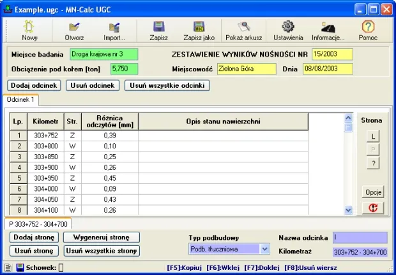Image resolution: width=396 pixels, height=275 pixels.
Task: Open the Informacje toolbar icon
Action: pyautogui.click(x=328, y=27)
